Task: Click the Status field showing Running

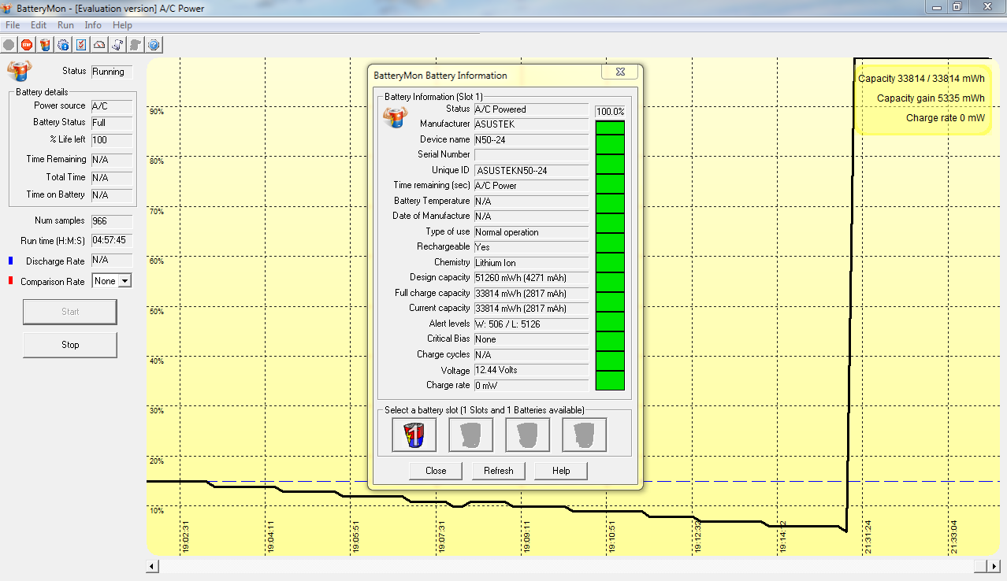Action: (112, 72)
